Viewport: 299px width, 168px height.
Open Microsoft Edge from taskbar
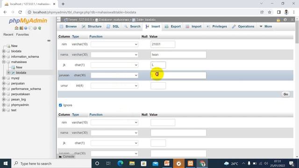(x=121, y=163)
